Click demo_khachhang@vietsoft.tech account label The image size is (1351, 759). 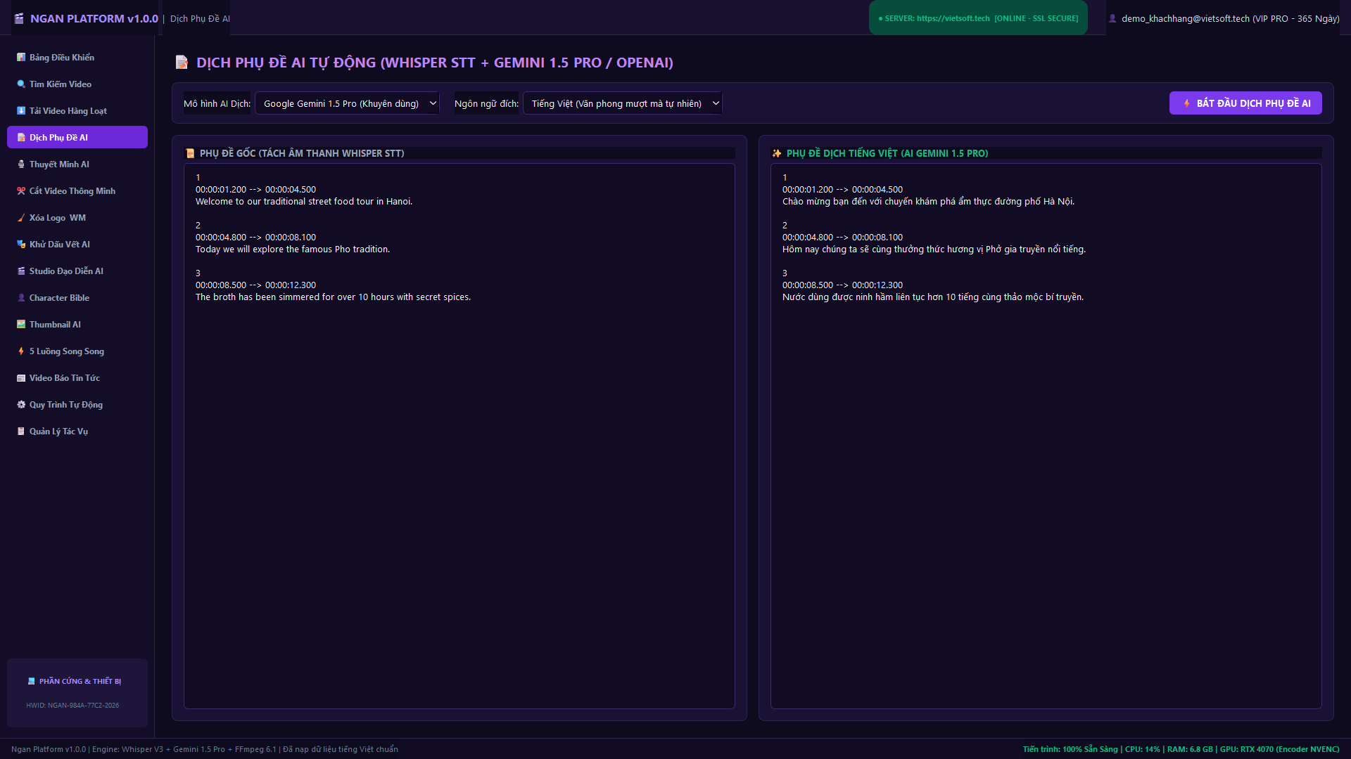pos(1230,18)
